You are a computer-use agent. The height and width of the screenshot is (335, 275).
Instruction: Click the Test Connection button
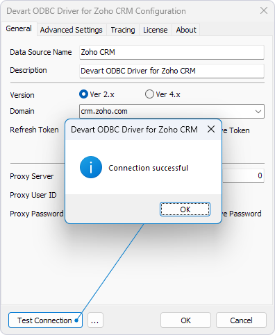click(x=45, y=320)
